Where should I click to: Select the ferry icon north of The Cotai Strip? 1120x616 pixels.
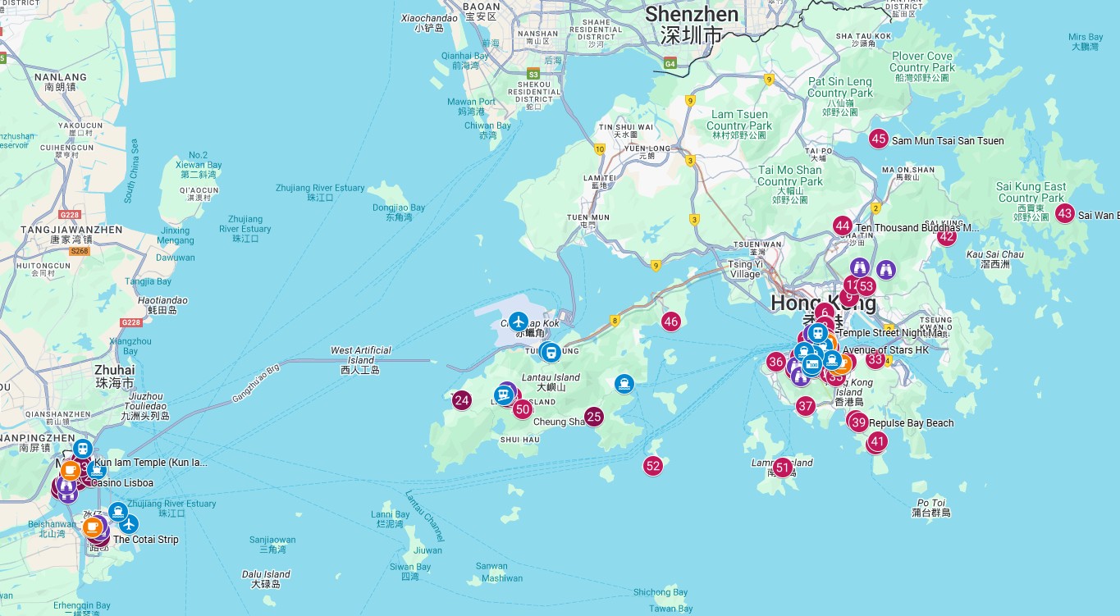click(x=118, y=513)
